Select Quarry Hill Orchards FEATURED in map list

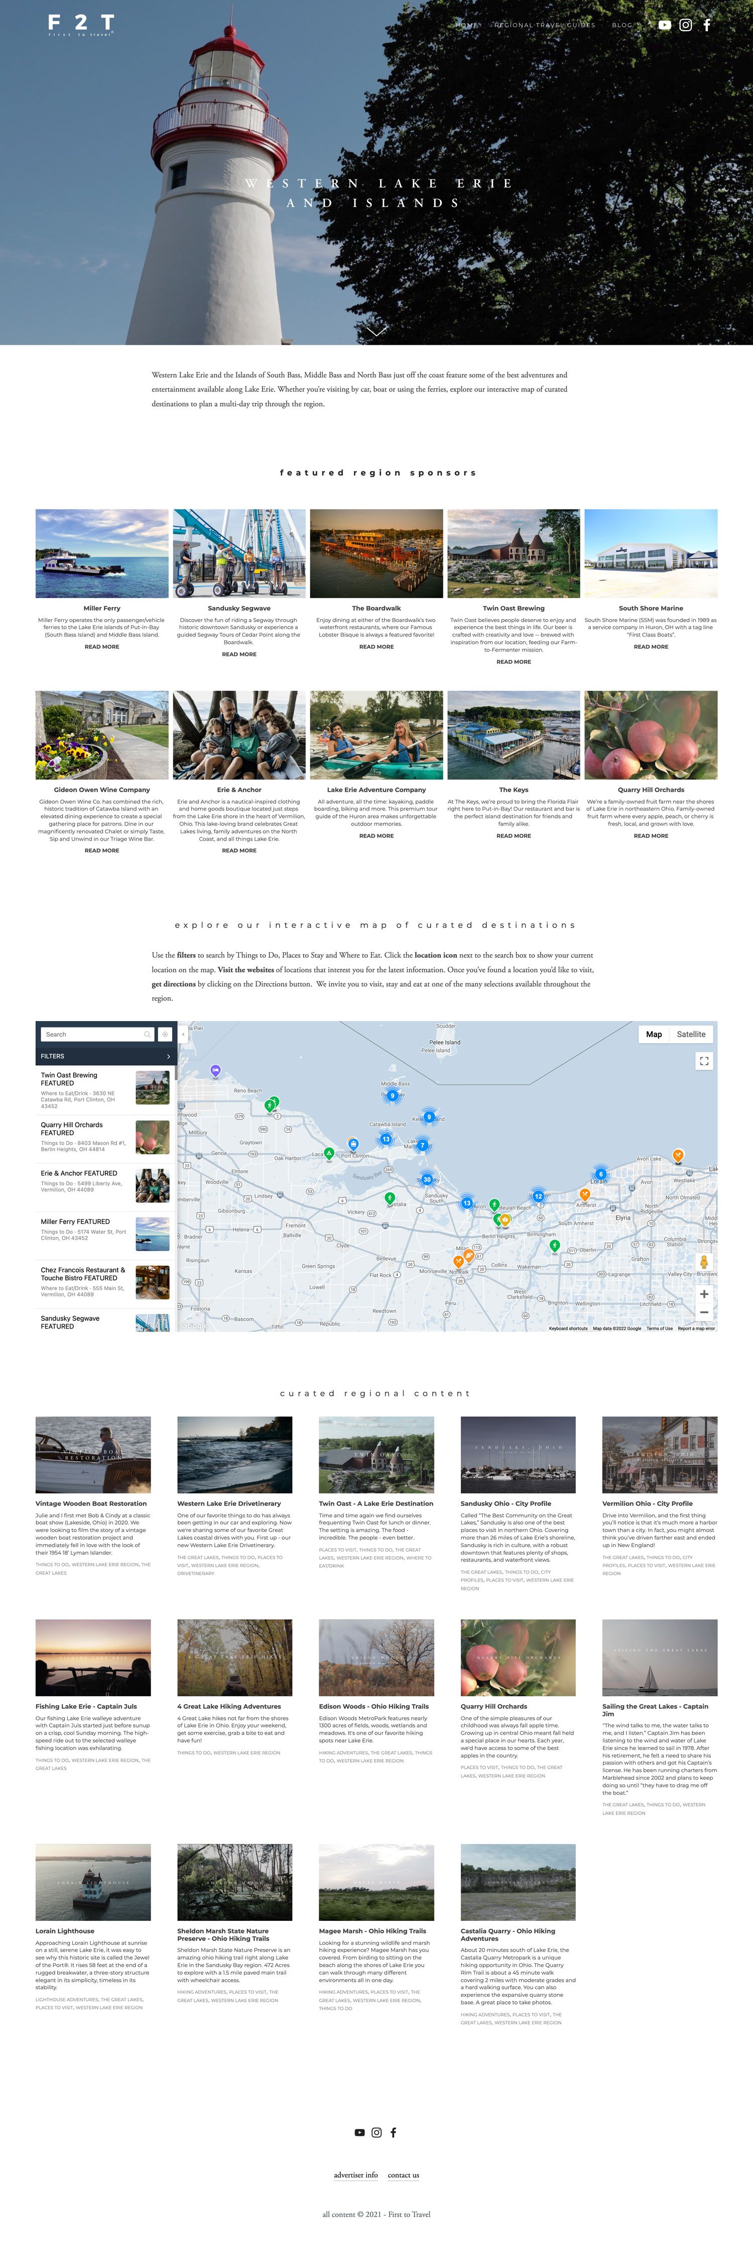click(x=105, y=1138)
